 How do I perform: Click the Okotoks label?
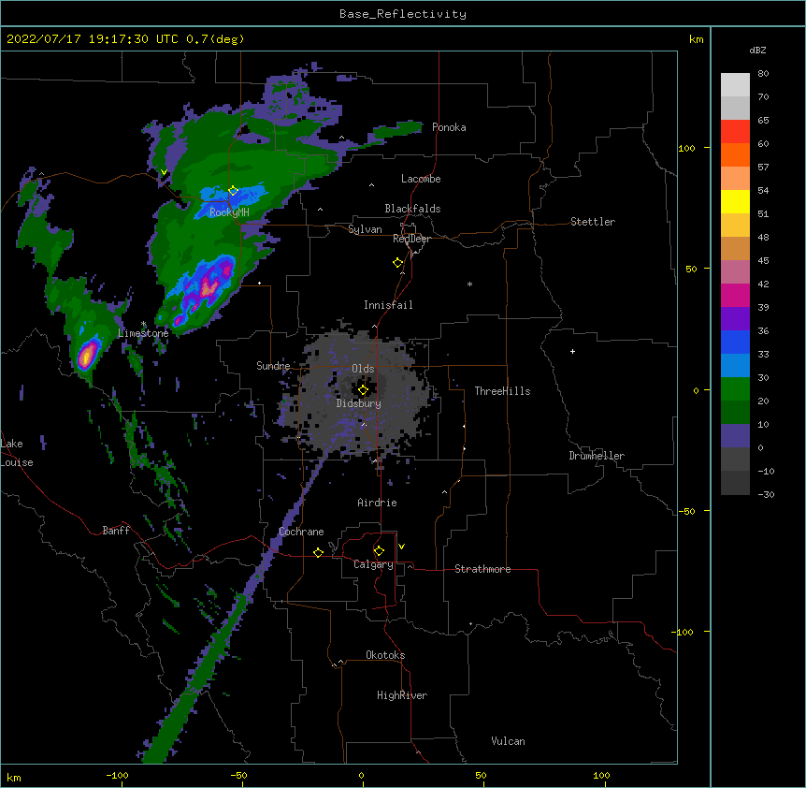[x=385, y=655]
